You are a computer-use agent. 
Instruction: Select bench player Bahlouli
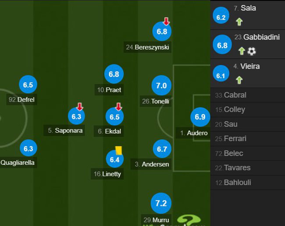[237, 182]
